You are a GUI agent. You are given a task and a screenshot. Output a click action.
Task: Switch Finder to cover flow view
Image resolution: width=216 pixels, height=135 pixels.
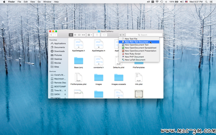[84, 35]
